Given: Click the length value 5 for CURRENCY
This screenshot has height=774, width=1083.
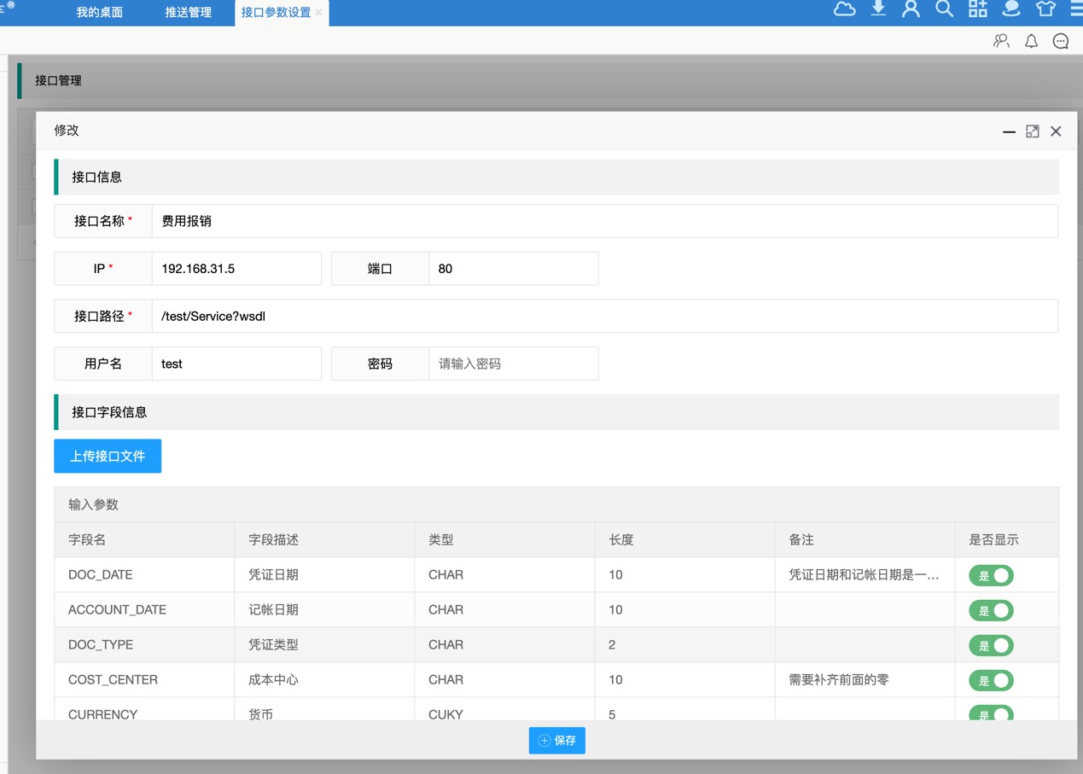Looking at the screenshot, I should coord(612,713).
